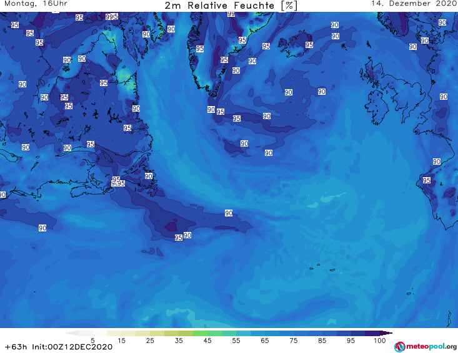This screenshot has width=458, height=353.
Task: Select the '75' tick label on the color scale
Action: coord(294,341)
